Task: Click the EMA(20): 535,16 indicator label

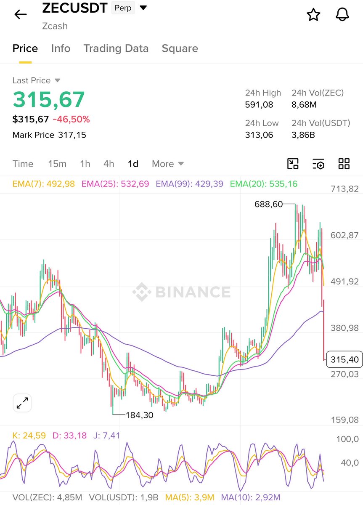Action: pos(264,183)
